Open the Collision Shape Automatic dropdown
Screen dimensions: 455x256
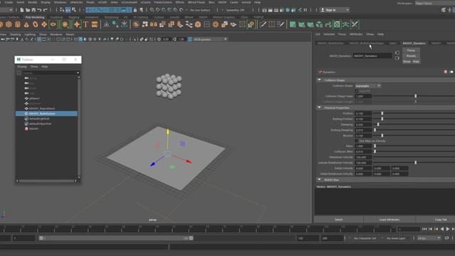point(368,86)
